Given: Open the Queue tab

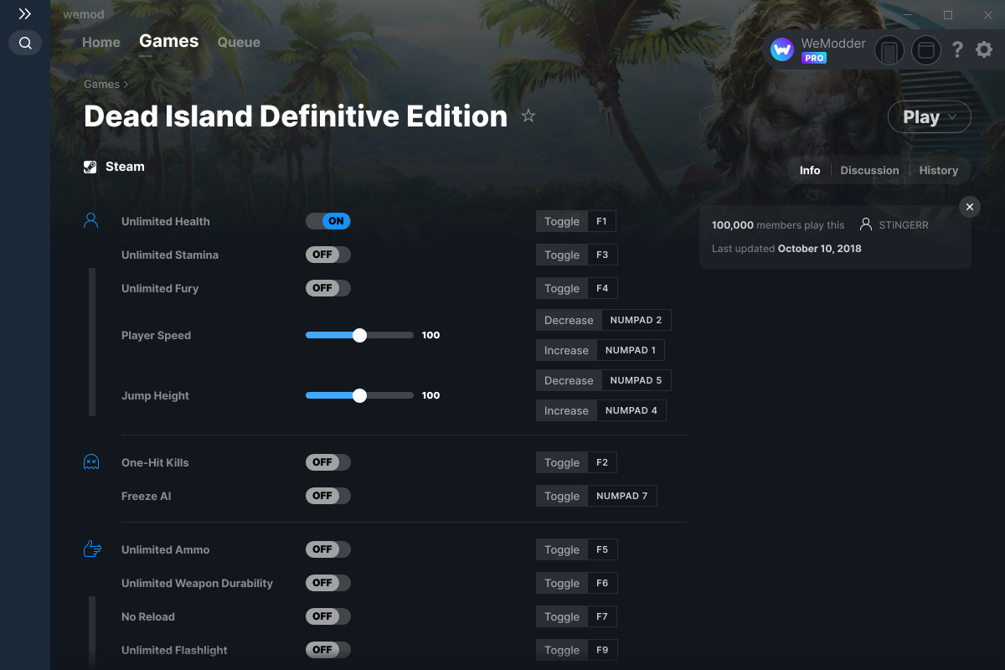Looking at the screenshot, I should pyautogui.click(x=239, y=42).
